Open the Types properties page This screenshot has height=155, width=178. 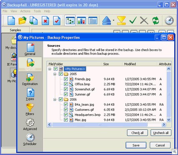(x=30, y=94)
